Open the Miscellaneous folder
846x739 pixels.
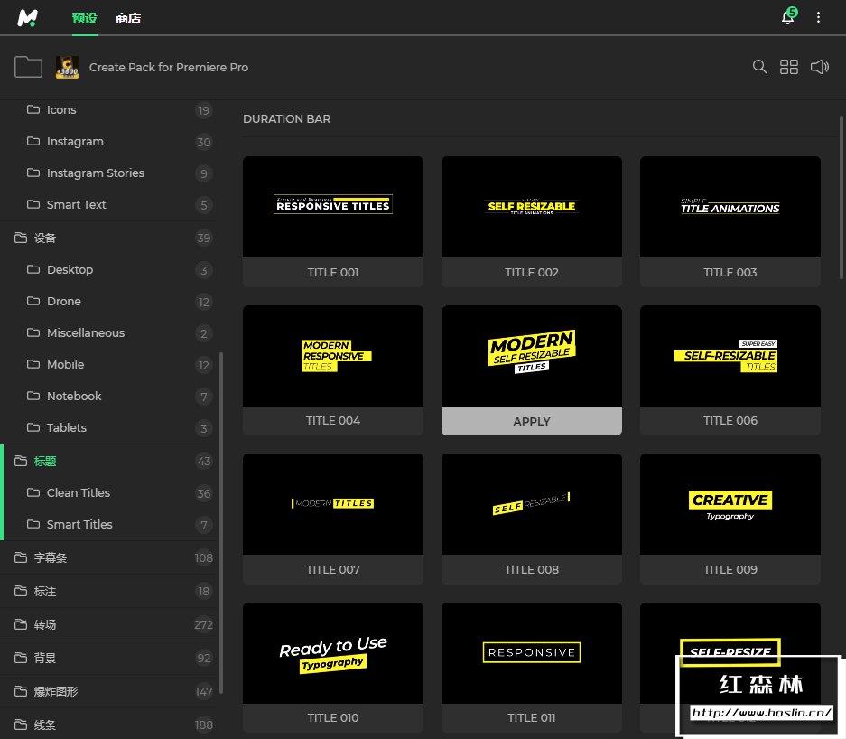click(x=108, y=333)
